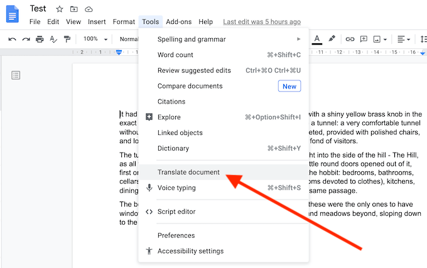
Task: Pick the text color A swatch
Action: click(317, 40)
